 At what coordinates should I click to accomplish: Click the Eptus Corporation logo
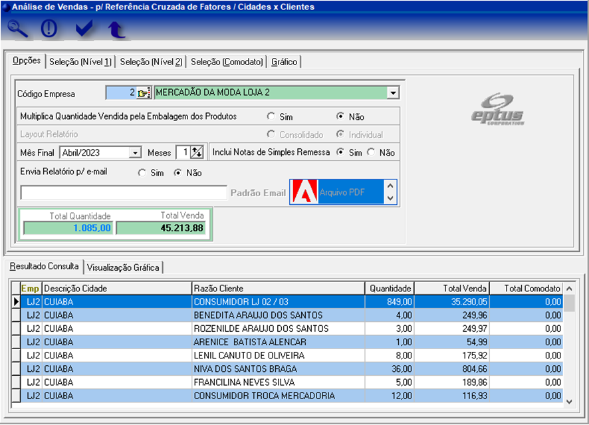497,108
